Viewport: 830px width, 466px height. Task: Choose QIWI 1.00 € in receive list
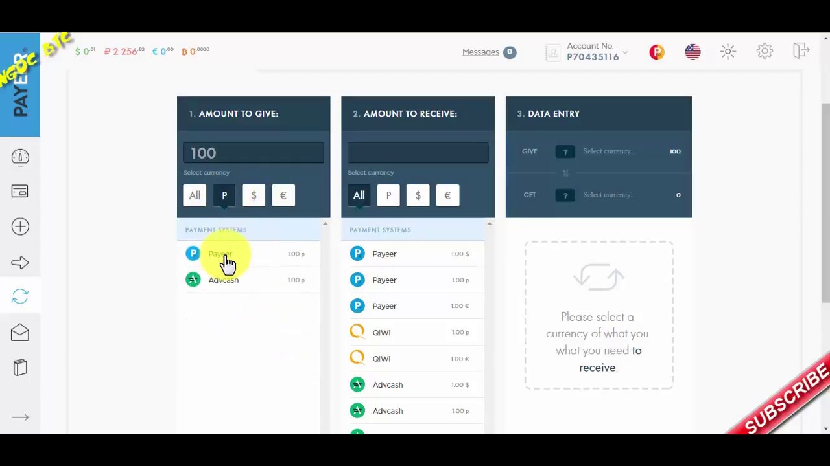click(x=413, y=359)
